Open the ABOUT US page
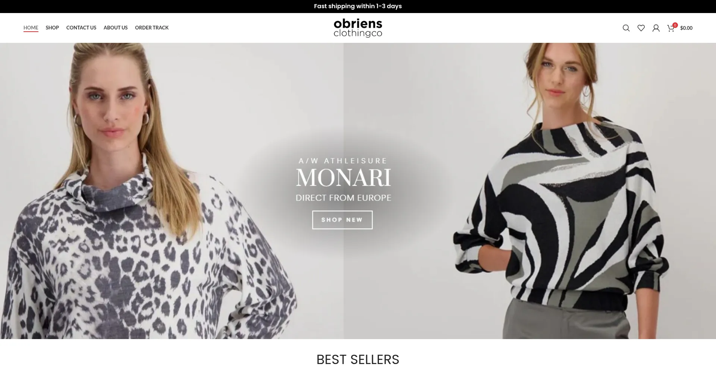 (116, 28)
